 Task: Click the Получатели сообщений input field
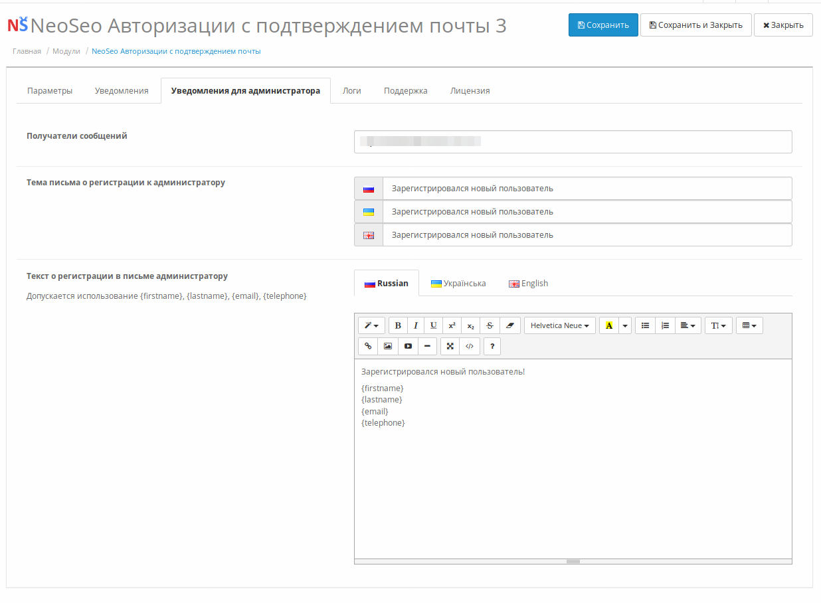[573, 141]
